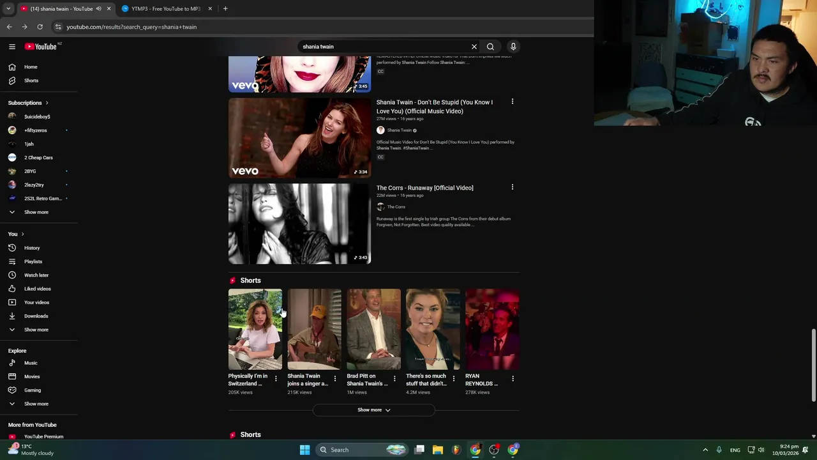This screenshot has height=460, width=817.
Task: Go back in browser history
Action: (9, 27)
